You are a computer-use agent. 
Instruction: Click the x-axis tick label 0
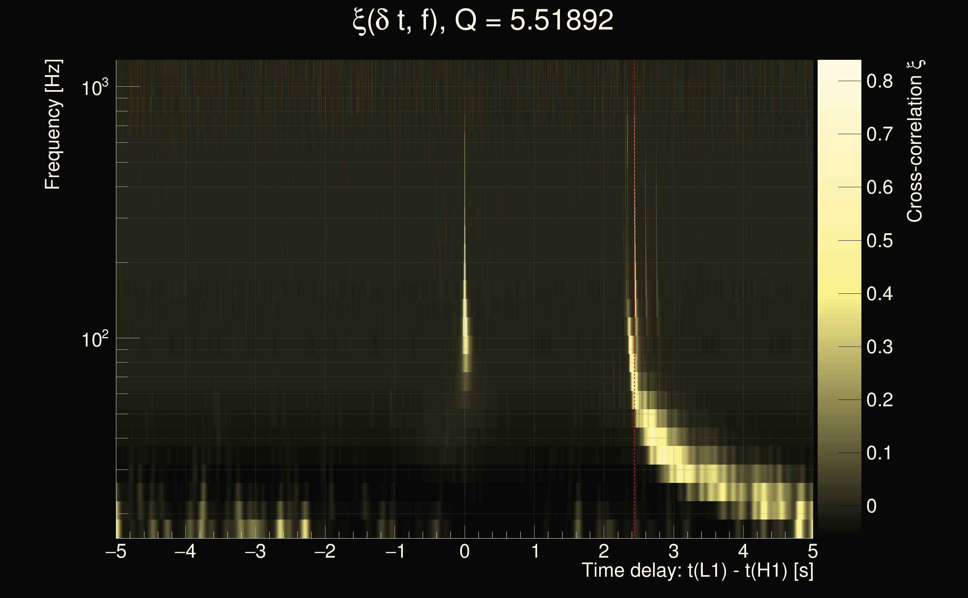click(x=465, y=551)
